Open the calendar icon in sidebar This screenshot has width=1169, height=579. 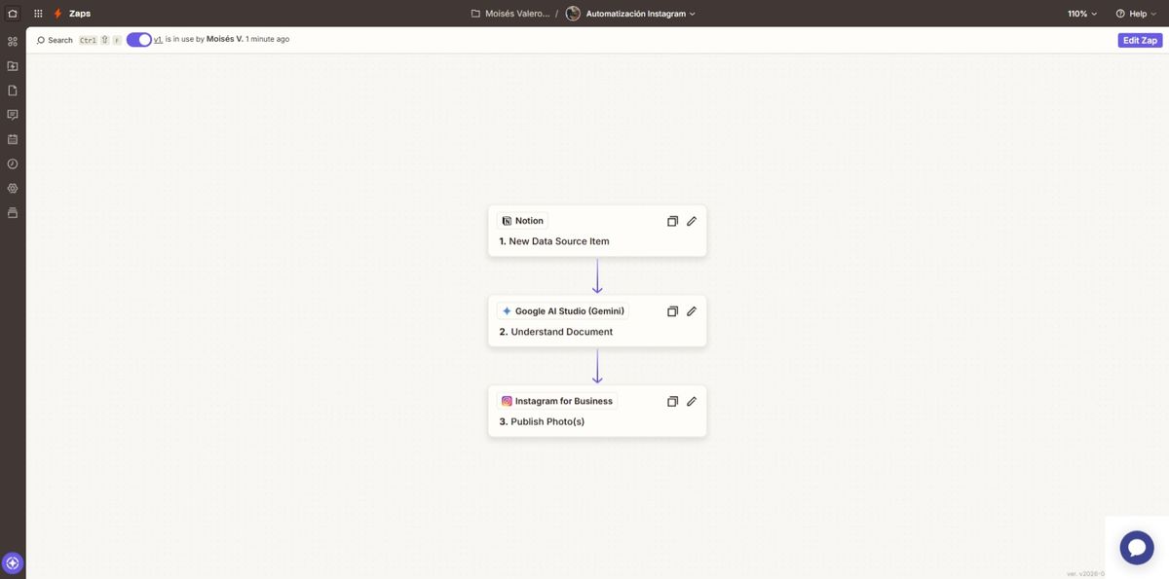click(13, 139)
